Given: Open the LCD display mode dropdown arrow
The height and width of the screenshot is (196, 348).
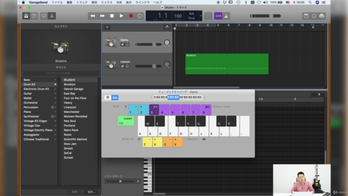Looking at the screenshot, I should 201,16.
